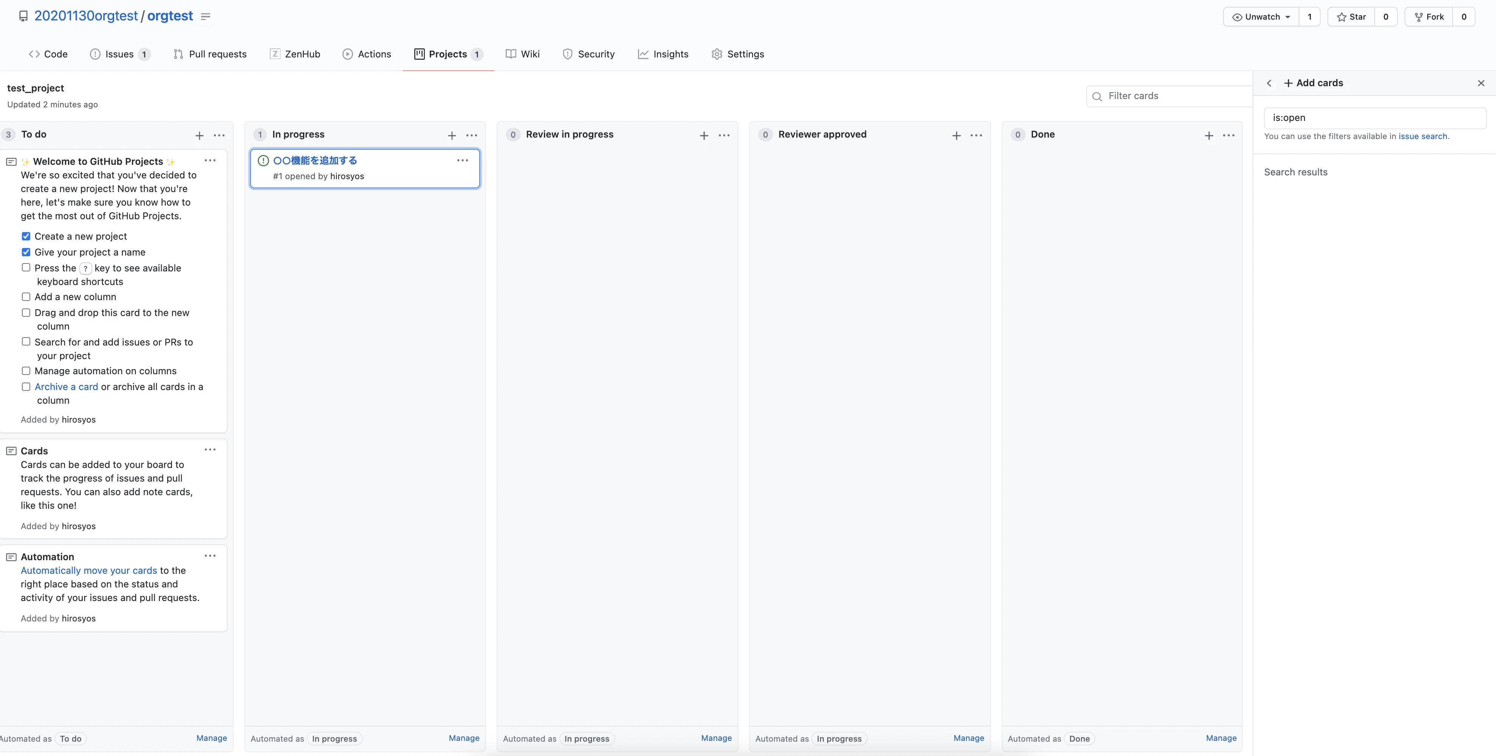
Task: Add a card to In progress column
Action: coord(452,135)
